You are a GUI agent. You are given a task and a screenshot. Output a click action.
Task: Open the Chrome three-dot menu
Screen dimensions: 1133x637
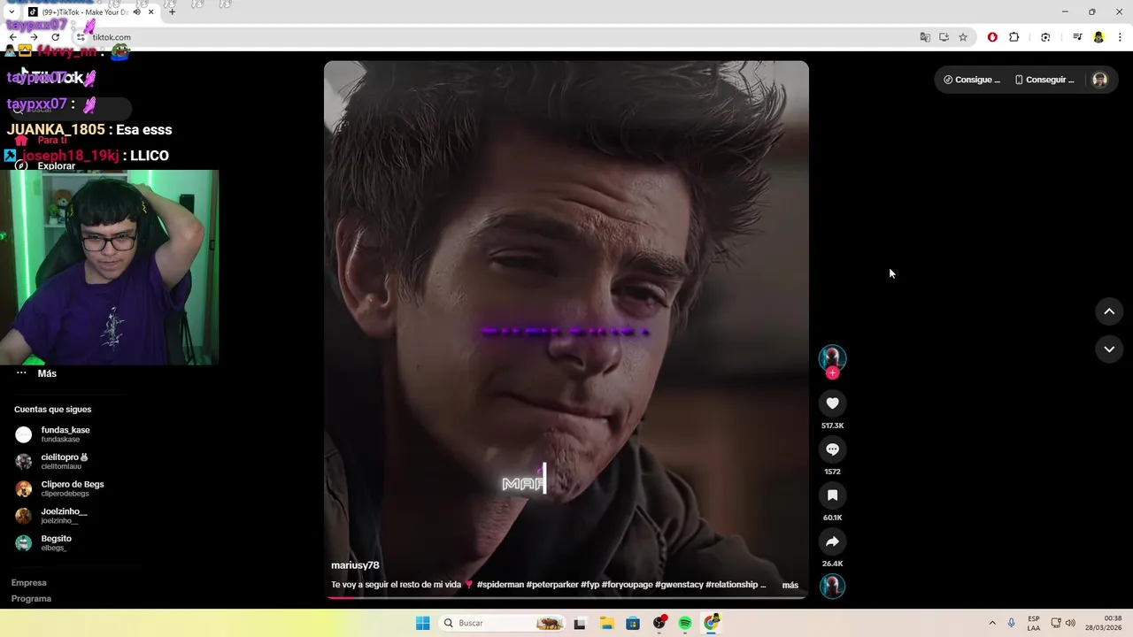coord(1121,37)
